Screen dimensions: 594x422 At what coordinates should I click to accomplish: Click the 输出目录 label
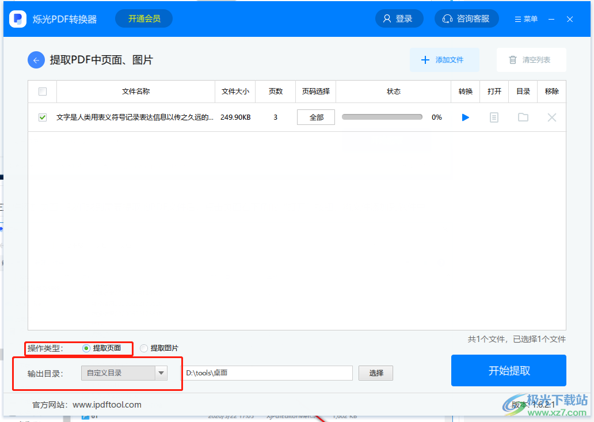(45, 374)
